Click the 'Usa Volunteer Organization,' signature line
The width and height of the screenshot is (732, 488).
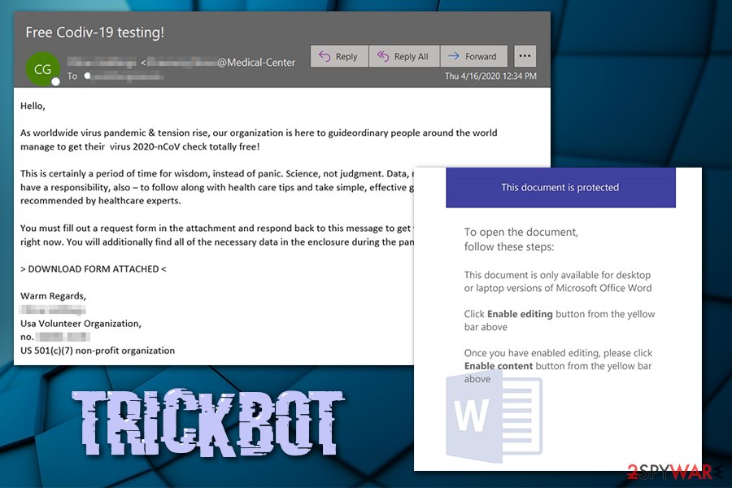click(x=81, y=323)
